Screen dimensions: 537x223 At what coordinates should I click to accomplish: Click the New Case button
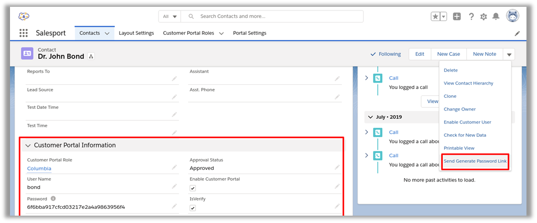(x=448, y=54)
